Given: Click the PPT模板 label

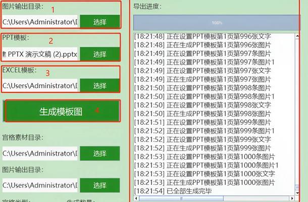Looking at the screenshot, I should coord(16,37).
